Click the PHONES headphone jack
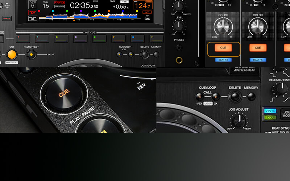 [x=179, y=48]
